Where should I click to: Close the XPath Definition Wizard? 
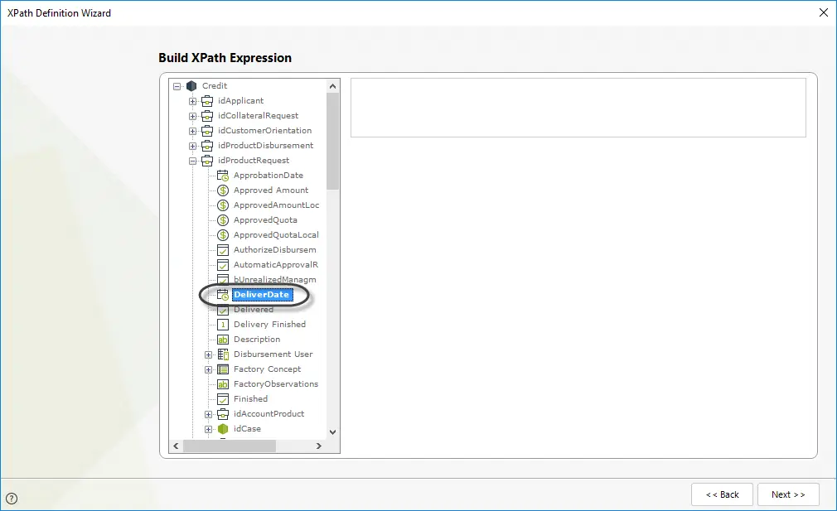(x=824, y=12)
